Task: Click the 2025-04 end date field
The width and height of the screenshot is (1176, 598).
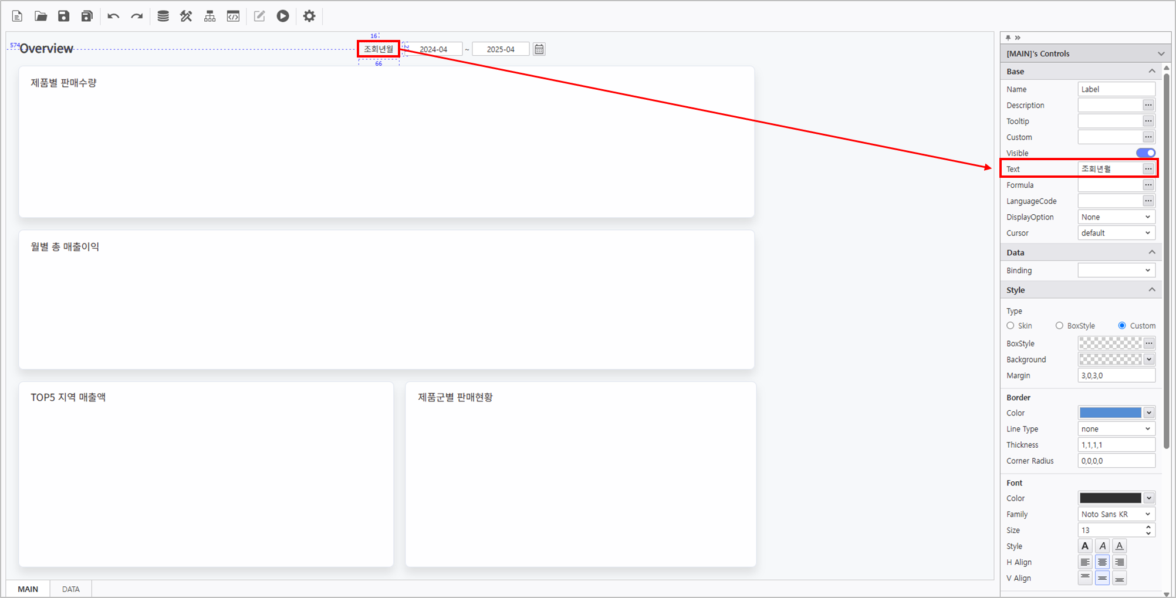Action: 501,49
